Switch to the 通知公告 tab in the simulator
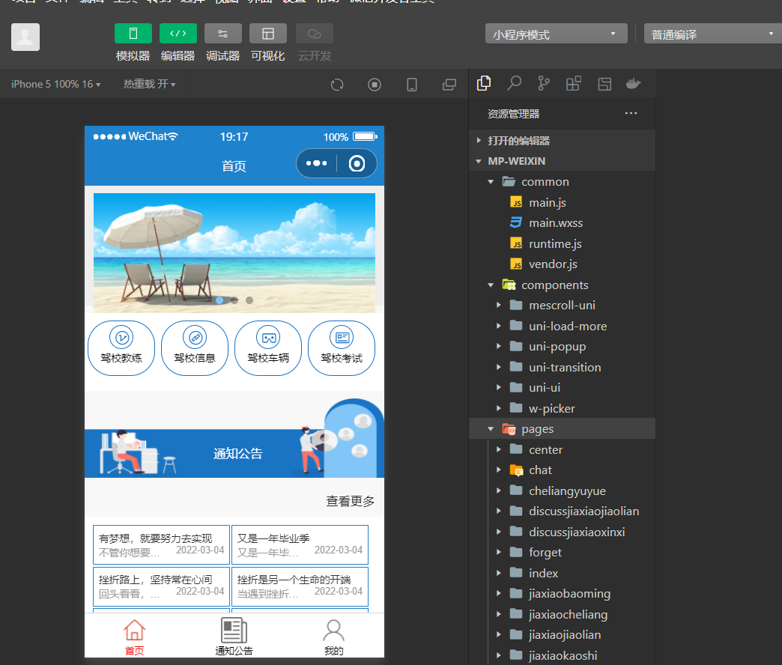 click(x=233, y=636)
